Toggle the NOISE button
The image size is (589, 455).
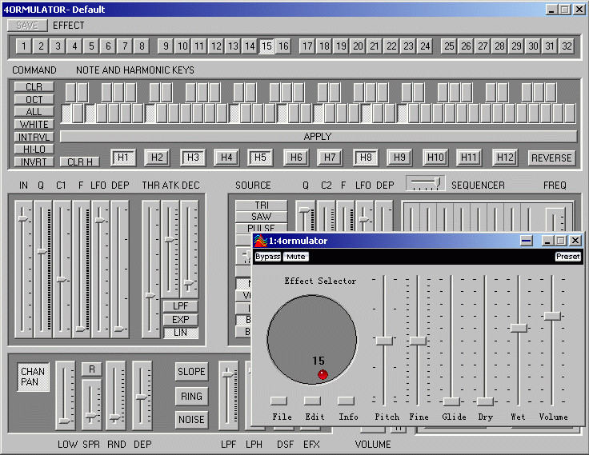(191, 419)
